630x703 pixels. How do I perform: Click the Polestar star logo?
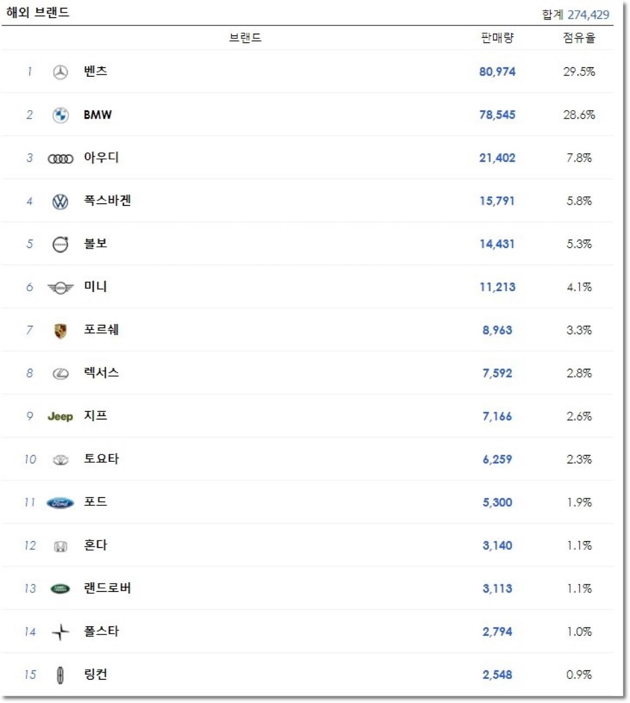[60, 632]
